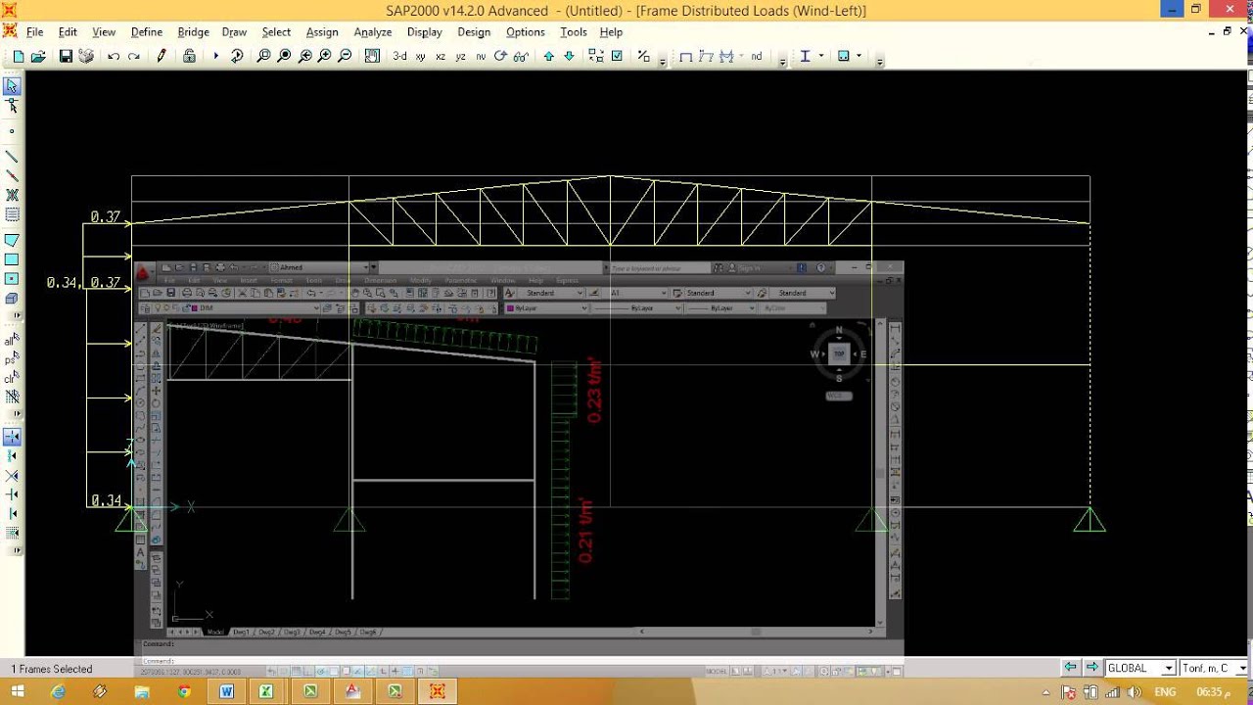Click the Run Analysis play arrow
The width and height of the screenshot is (1253, 705).
[x=216, y=57]
